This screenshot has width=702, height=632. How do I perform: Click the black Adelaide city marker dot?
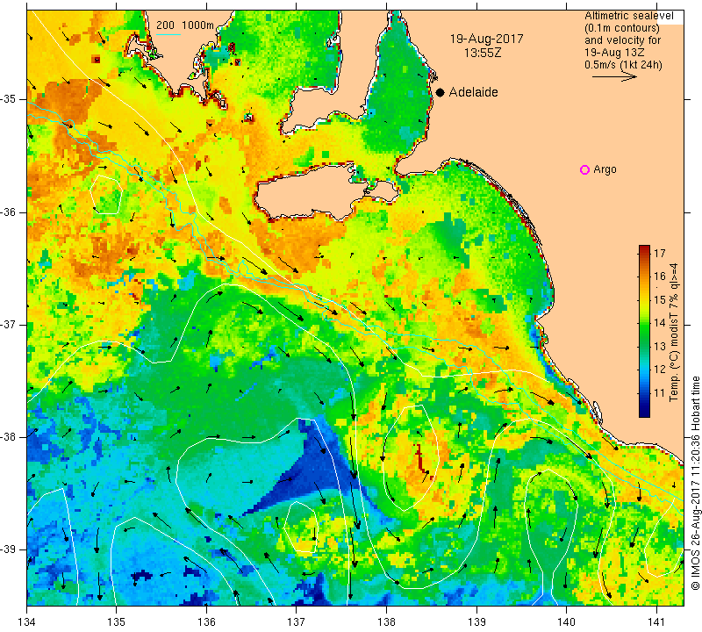441,92
